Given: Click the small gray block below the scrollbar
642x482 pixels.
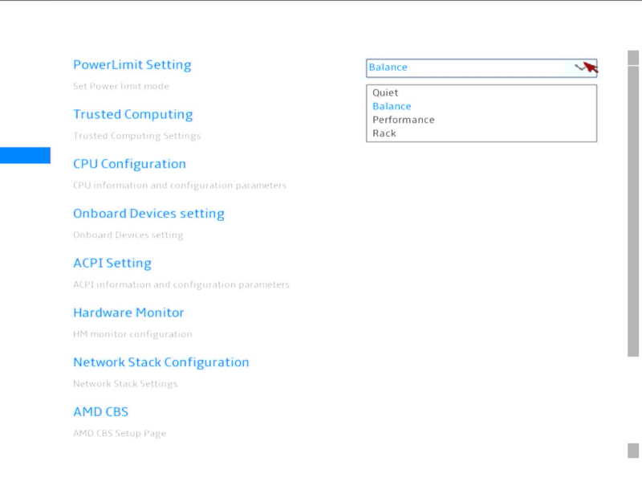Looking at the screenshot, I should [x=633, y=451].
